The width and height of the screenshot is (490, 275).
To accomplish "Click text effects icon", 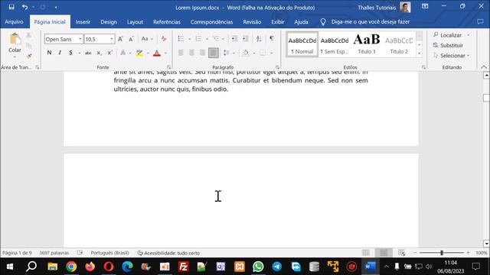I will coord(122,53).
